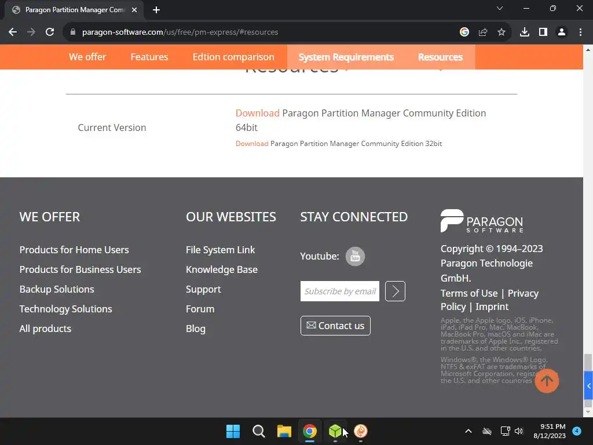
Task: Click the scrollbar down arrow
Action: click(x=588, y=412)
